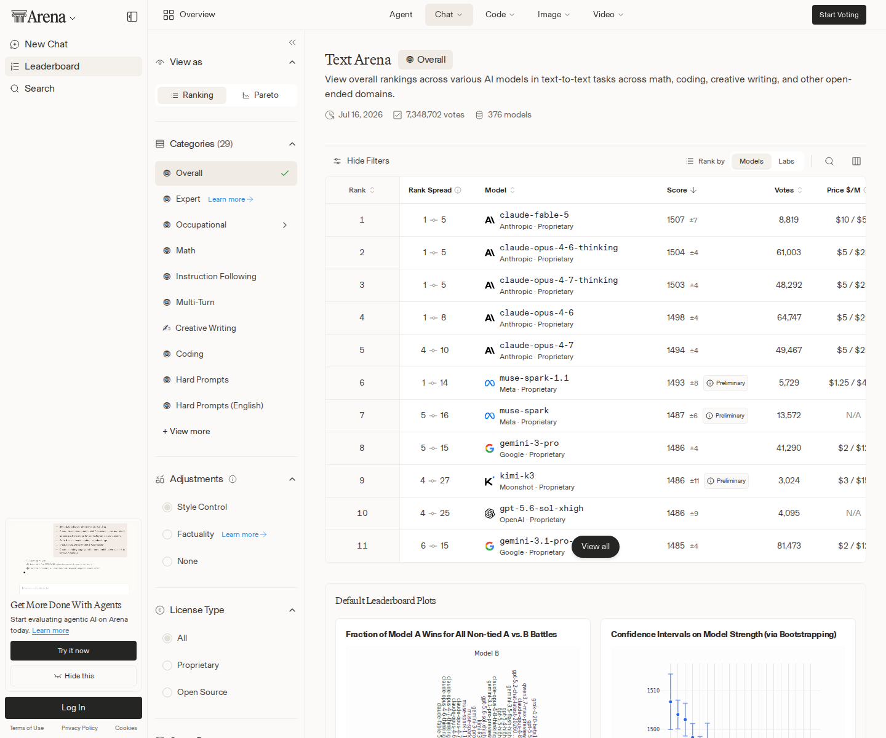Open the Arena logo dropdown arrow
This screenshot has height=738, width=886.
pyautogui.click(x=73, y=18)
